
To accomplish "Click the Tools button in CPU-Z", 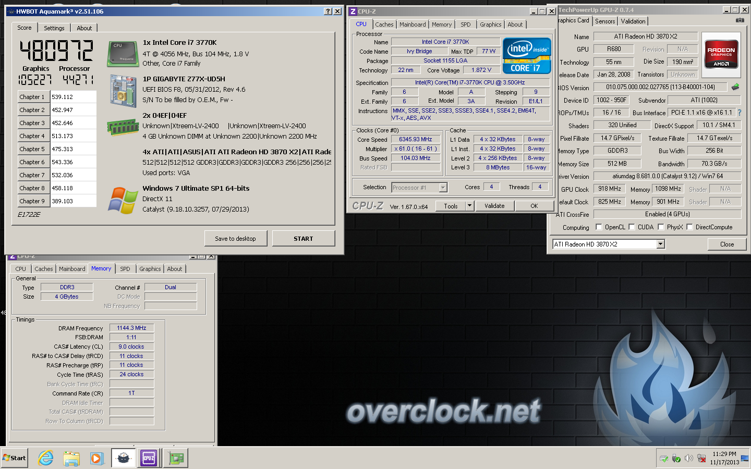I will pyautogui.click(x=451, y=206).
